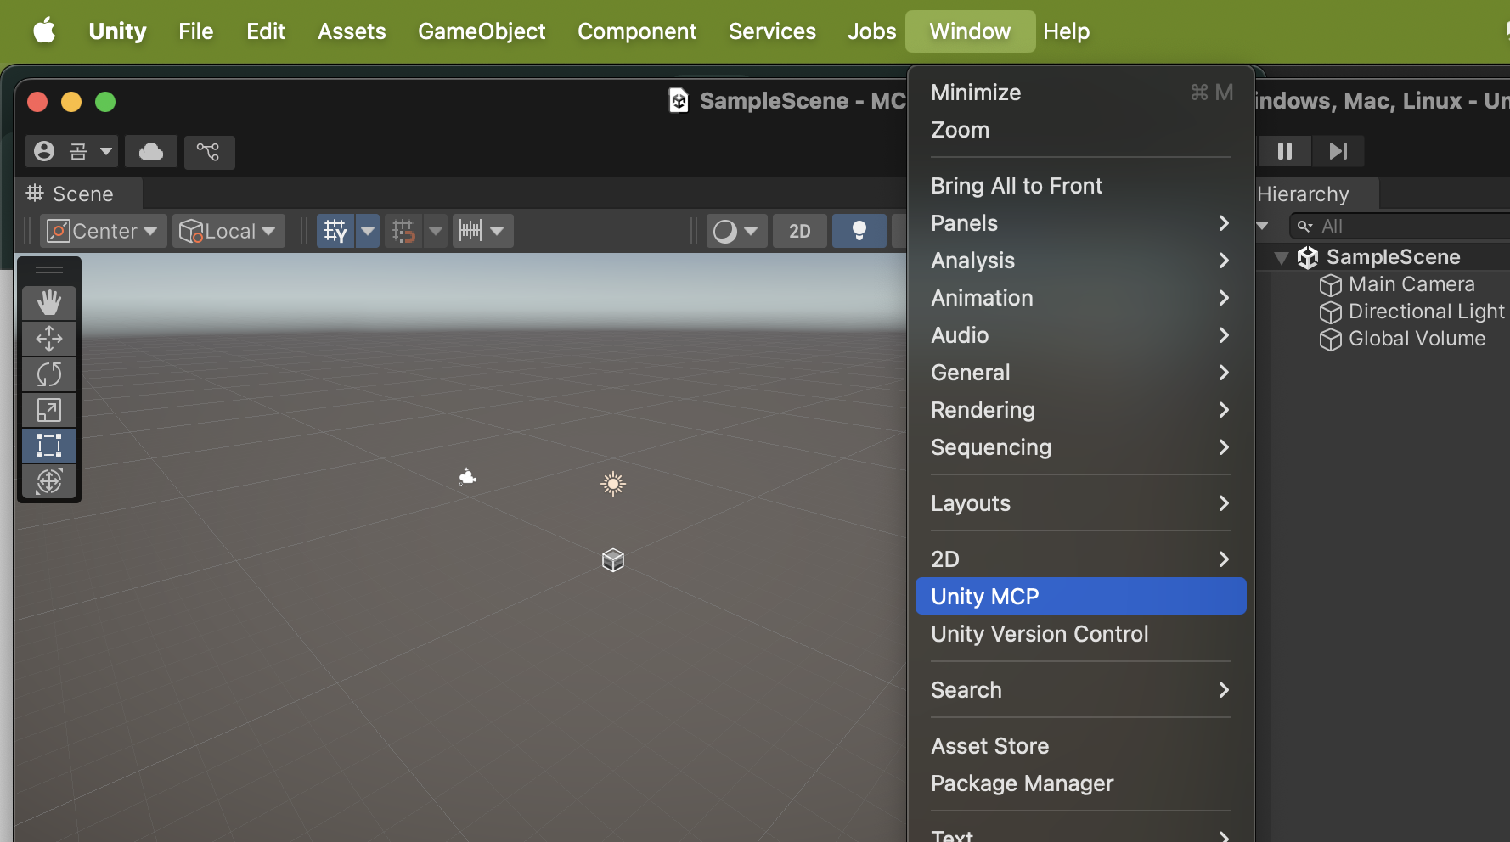Expand the Sequencing submenu
The width and height of the screenshot is (1510, 842).
click(1081, 447)
